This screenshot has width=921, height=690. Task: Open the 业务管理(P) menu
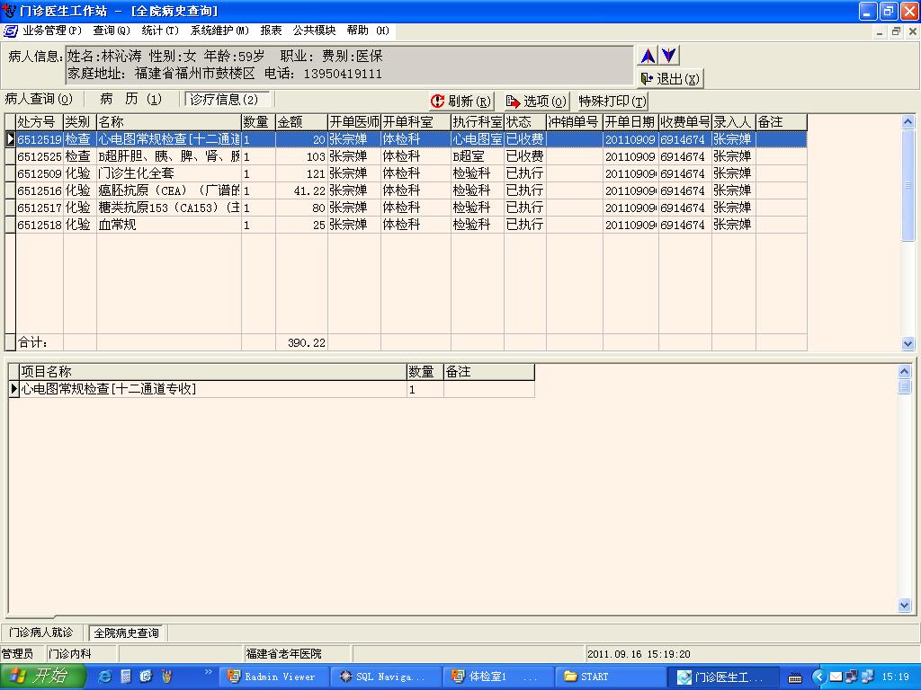[51, 31]
